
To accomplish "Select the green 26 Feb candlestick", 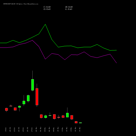I will [x=28, y=98].
